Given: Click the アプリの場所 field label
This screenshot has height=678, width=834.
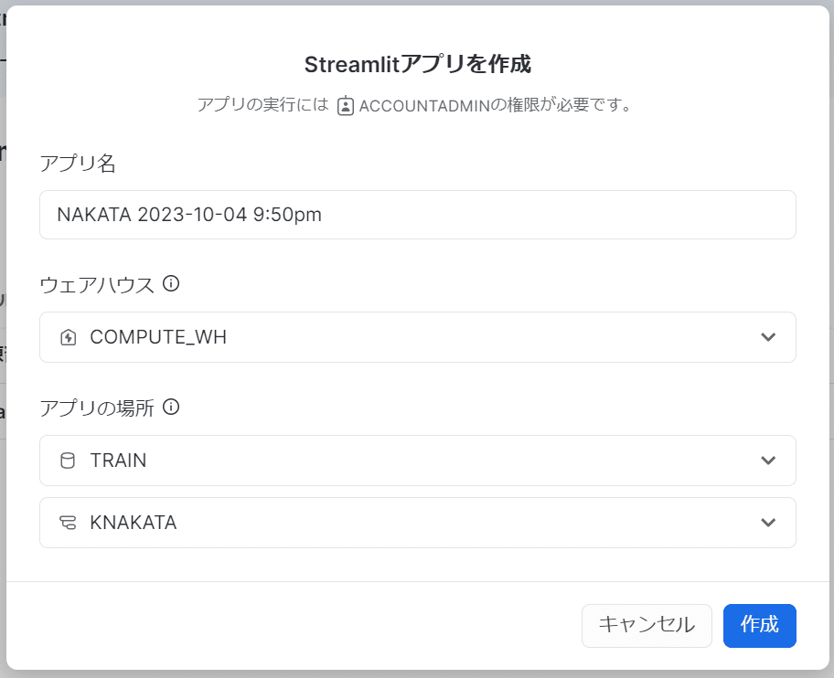Looking at the screenshot, I should pyautogui.click(x=97, y=408).
